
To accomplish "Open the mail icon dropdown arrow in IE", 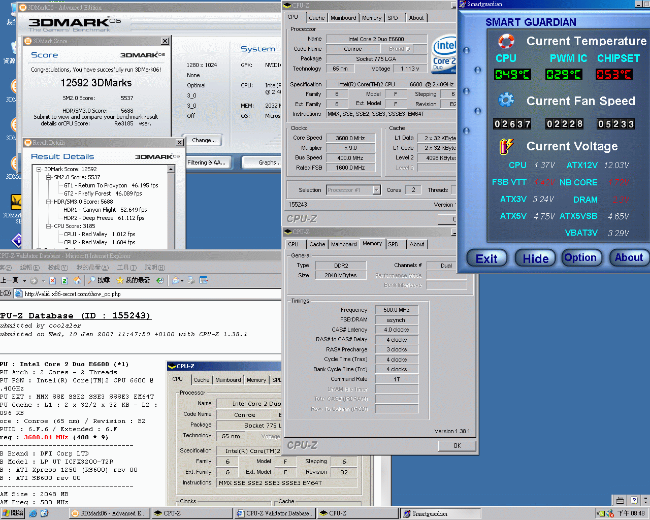I will [x=182, y=280].
